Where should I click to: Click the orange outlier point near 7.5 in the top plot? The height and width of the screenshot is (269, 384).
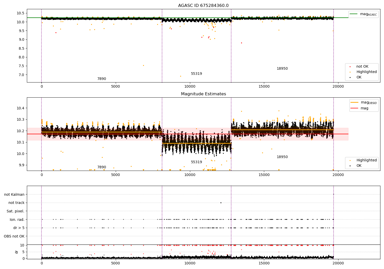[x=143, y=65]
